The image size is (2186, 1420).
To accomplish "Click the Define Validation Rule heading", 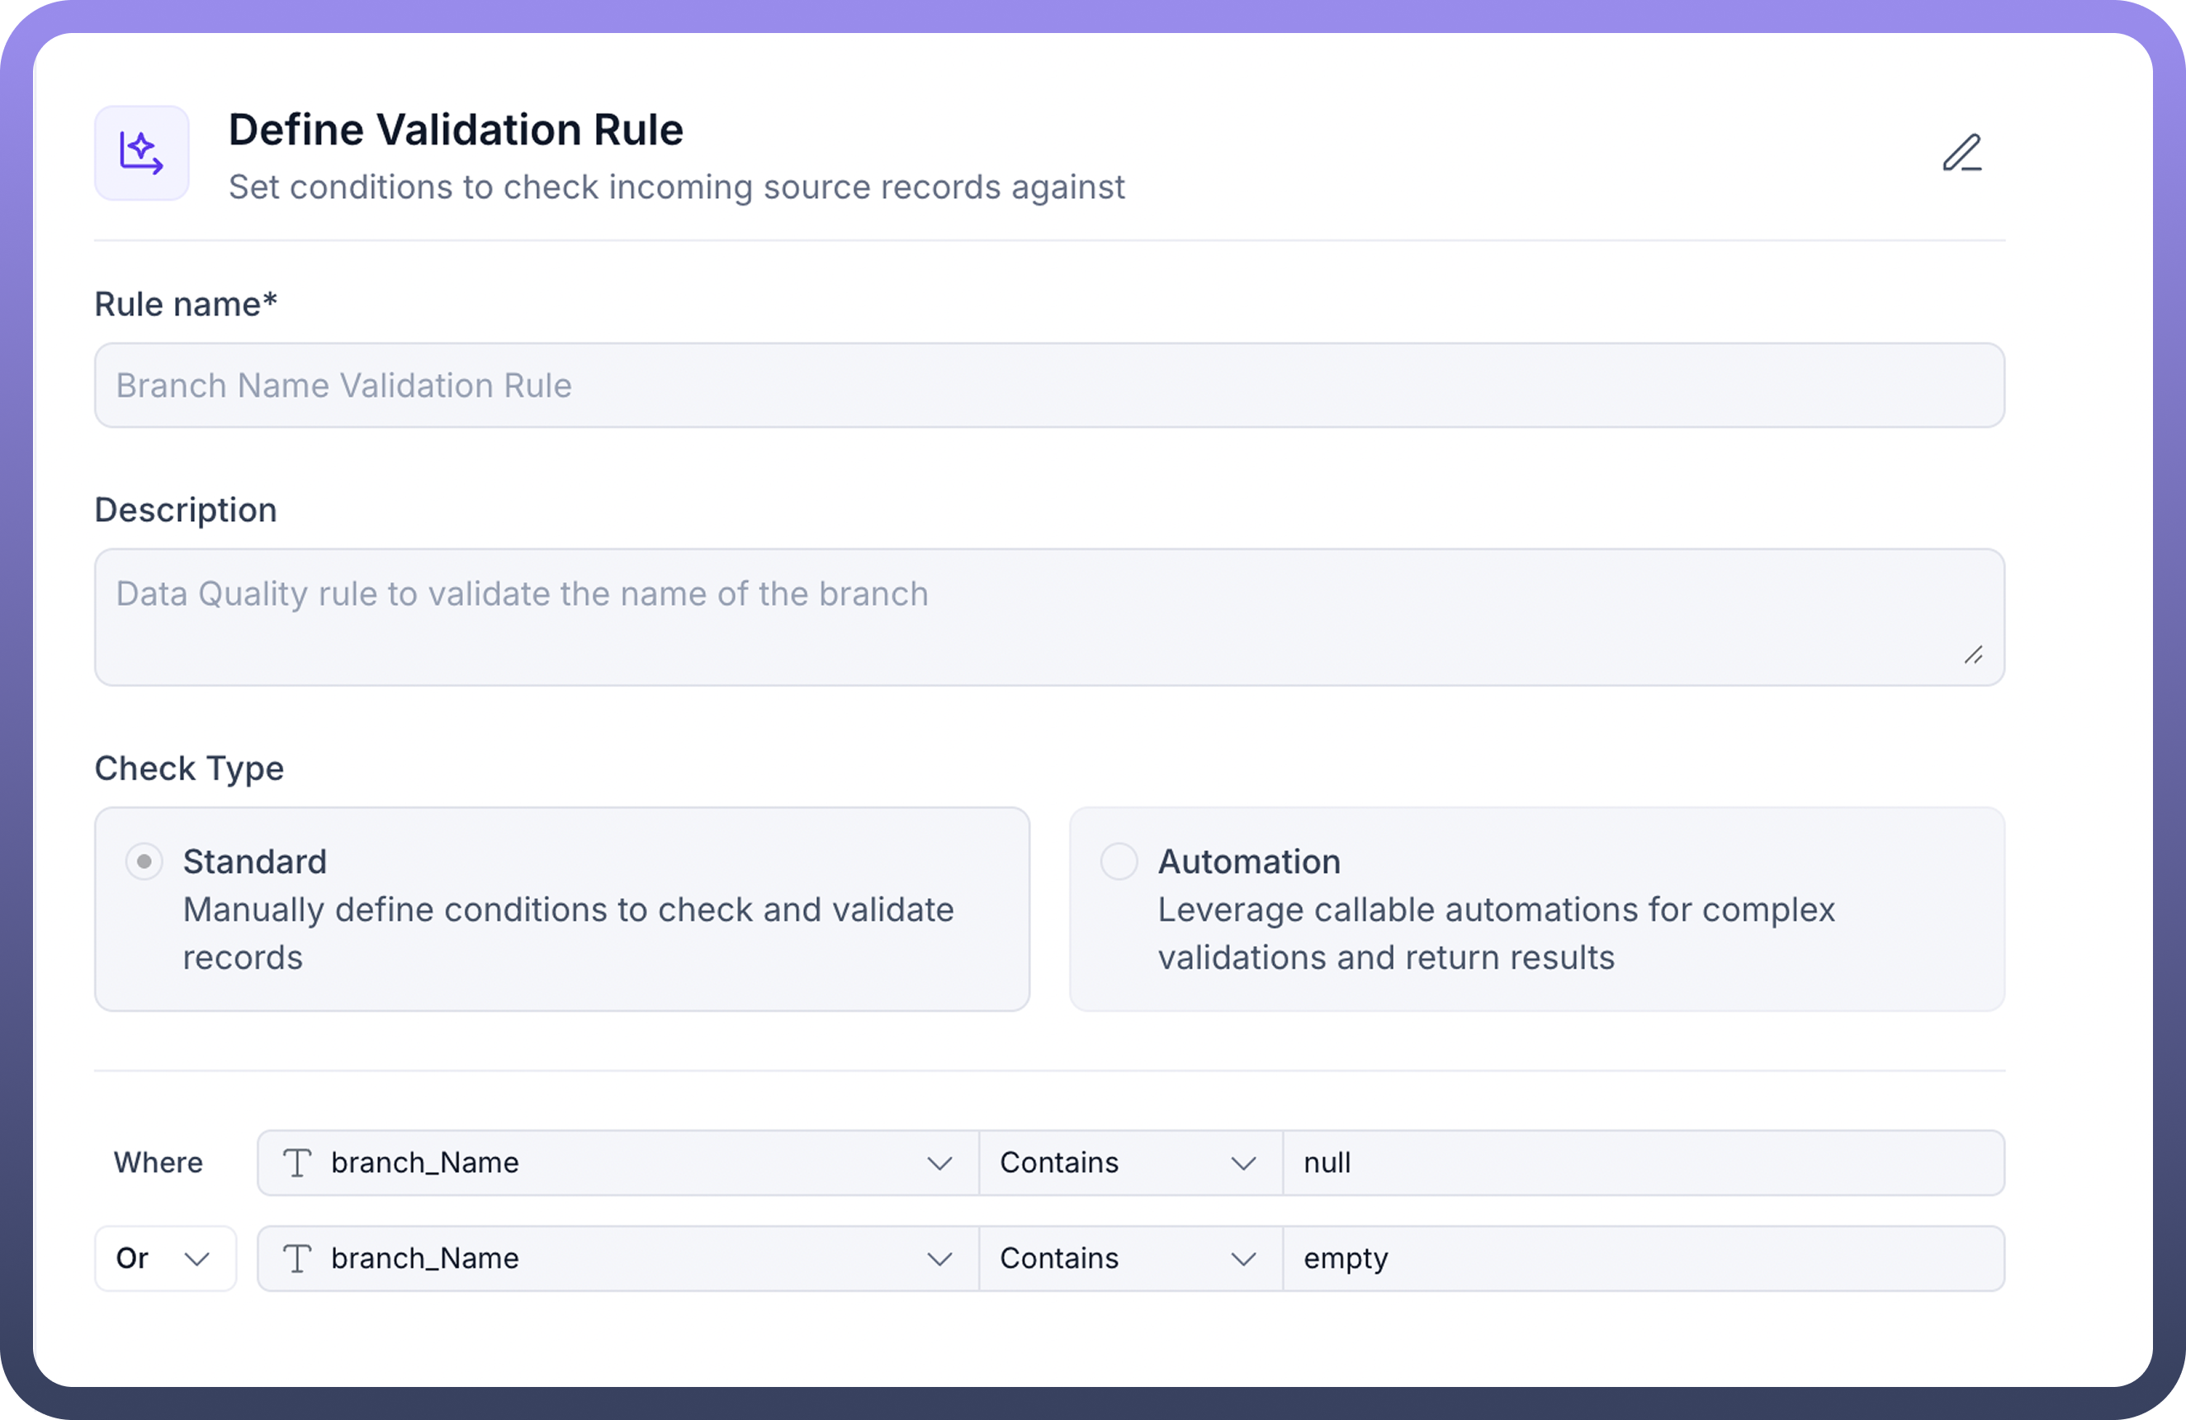I will 456,130.
